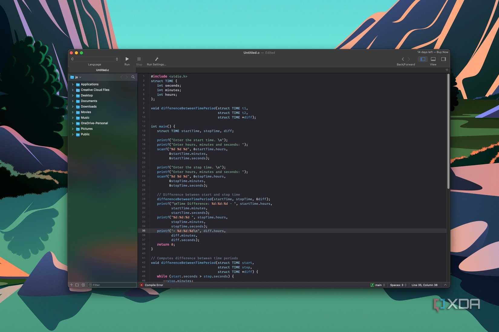Viewport: 499px width, 332px height.
Task: Toggle the file sidebar visibility
Action: (422, 59)
